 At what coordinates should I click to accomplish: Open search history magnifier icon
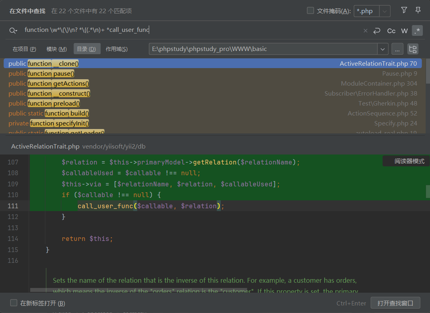(13, 31)
